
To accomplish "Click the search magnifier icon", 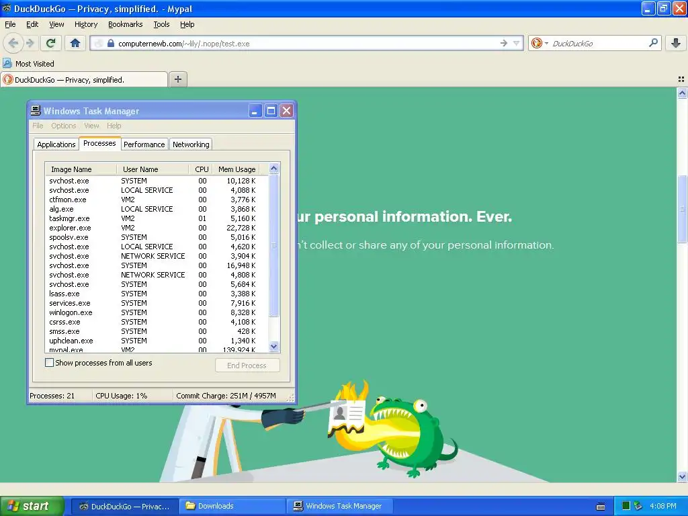I will pyautogui.click(x=653, y=43).
